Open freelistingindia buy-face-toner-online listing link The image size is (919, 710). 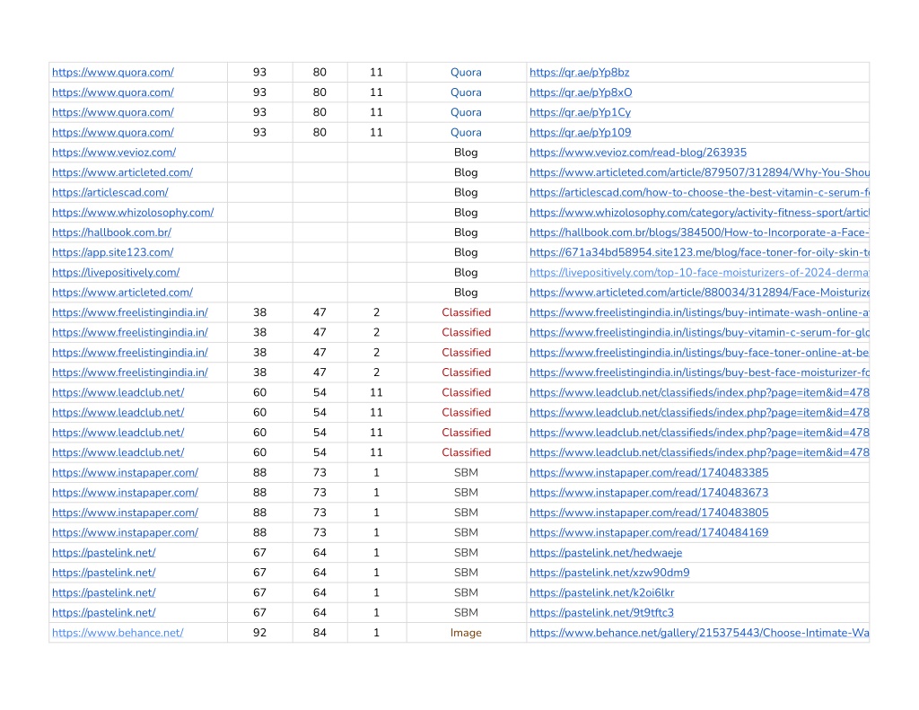point(699,352)
